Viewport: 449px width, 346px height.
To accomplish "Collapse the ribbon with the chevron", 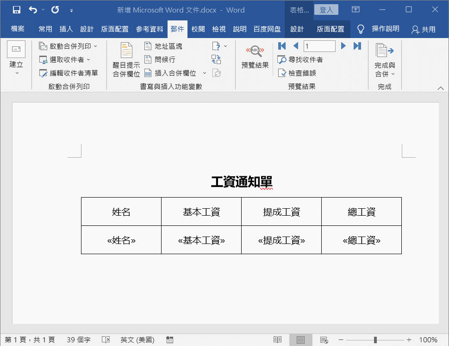I will (441, 88).
